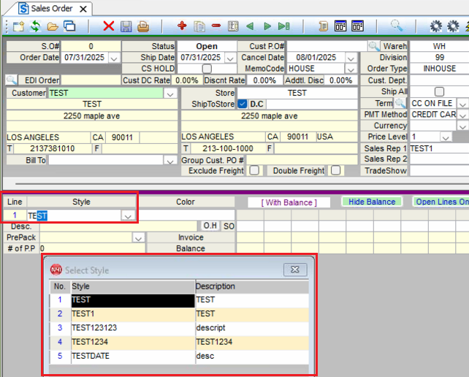Image resolution: width=469 pixels, height=377 pixels.
Task: Click the Style input containing TEST
Action: (x=75, y=216)
